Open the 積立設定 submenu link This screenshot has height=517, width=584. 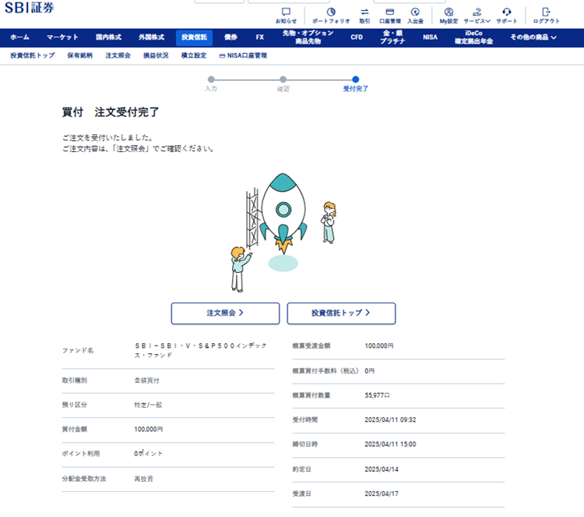point(194,55)
